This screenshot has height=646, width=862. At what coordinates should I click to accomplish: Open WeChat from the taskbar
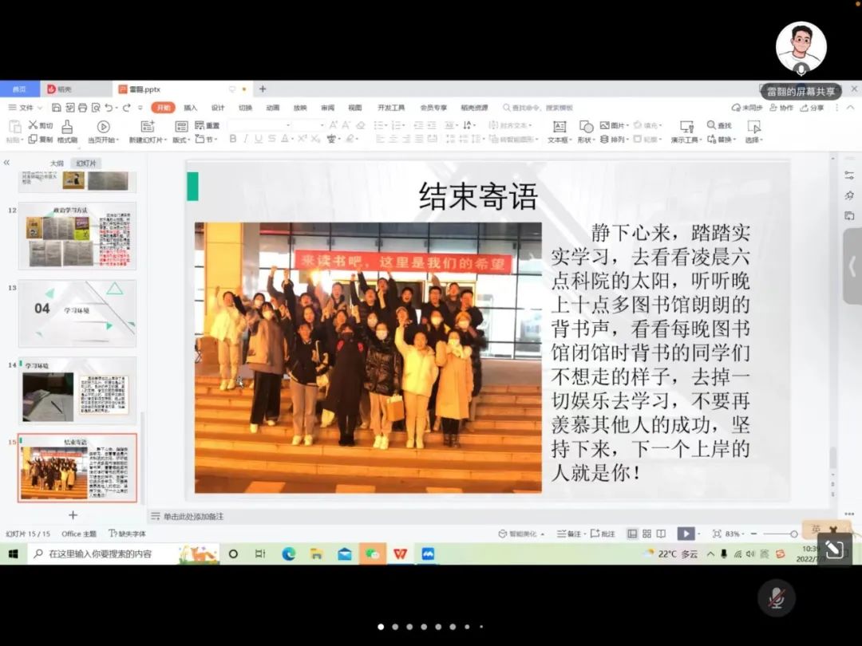372,553
